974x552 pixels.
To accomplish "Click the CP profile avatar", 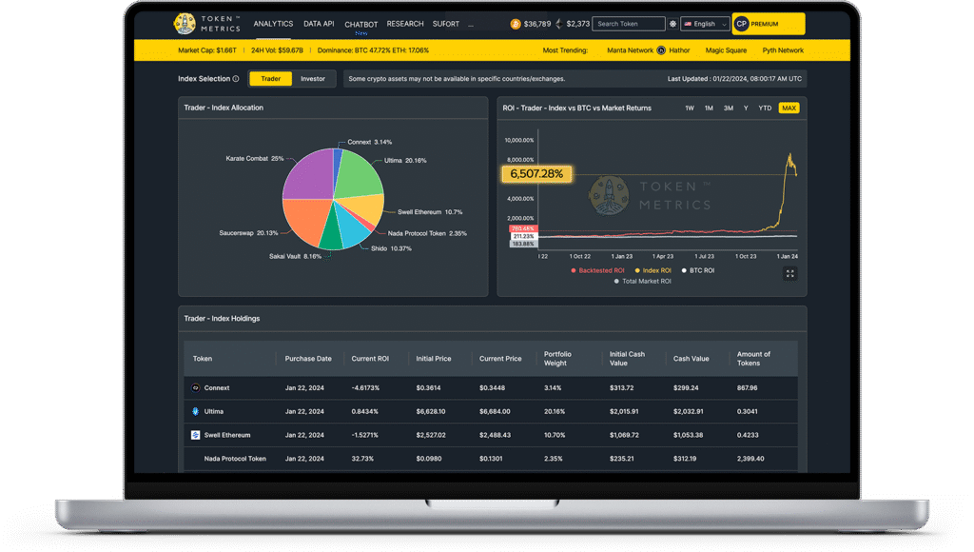I will coord(741,24).
